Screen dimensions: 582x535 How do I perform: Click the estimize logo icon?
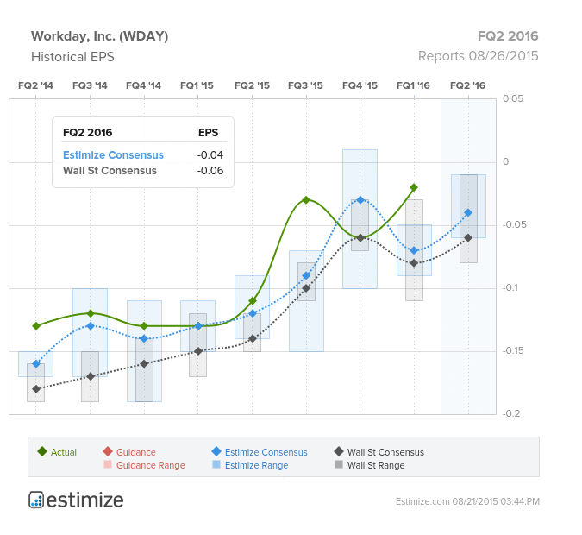(x=36, y=500)
